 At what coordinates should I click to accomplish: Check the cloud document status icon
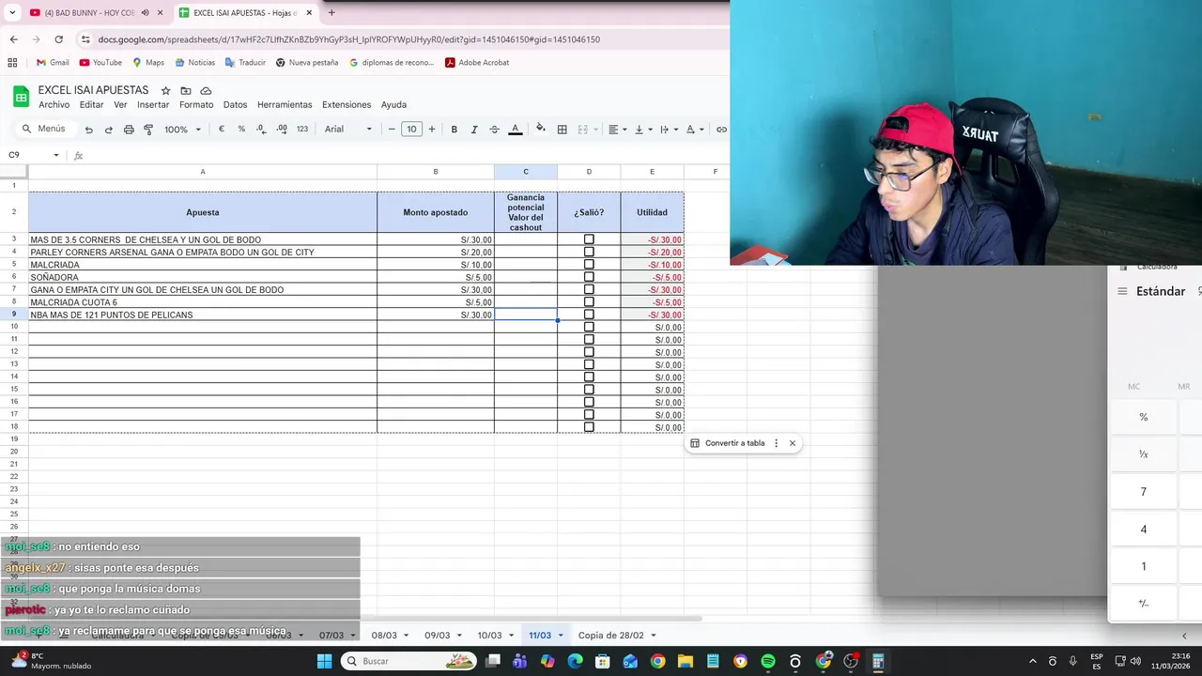pyautogui.click(x=206, y=90)
